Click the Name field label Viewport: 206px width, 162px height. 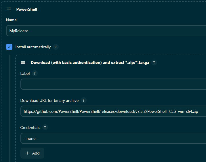click(11, 20)
